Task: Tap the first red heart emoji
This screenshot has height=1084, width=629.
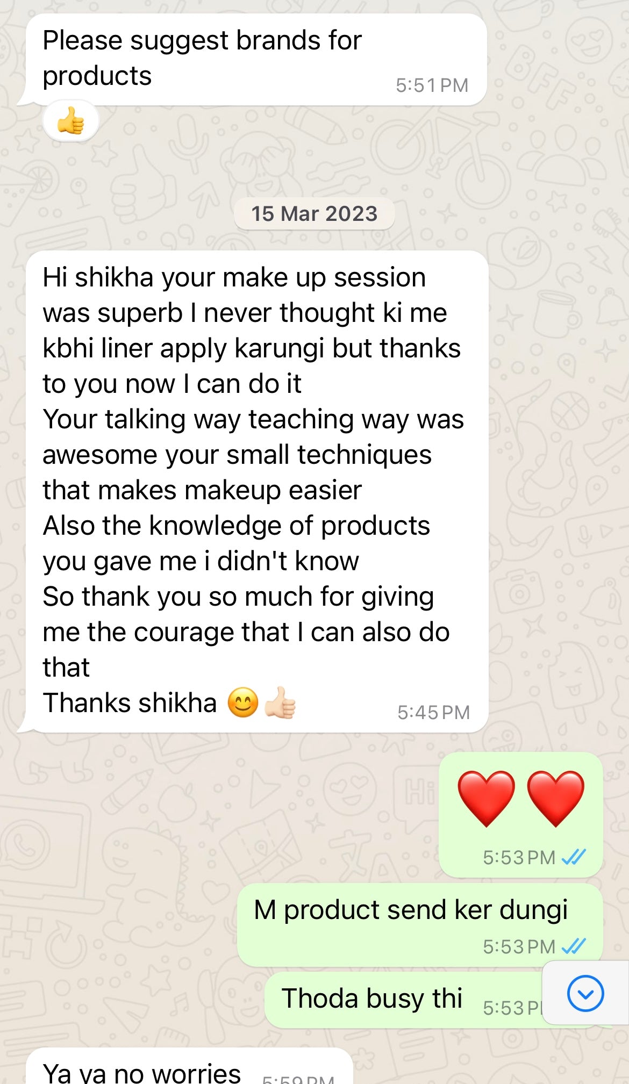Action: pos(486,798)
